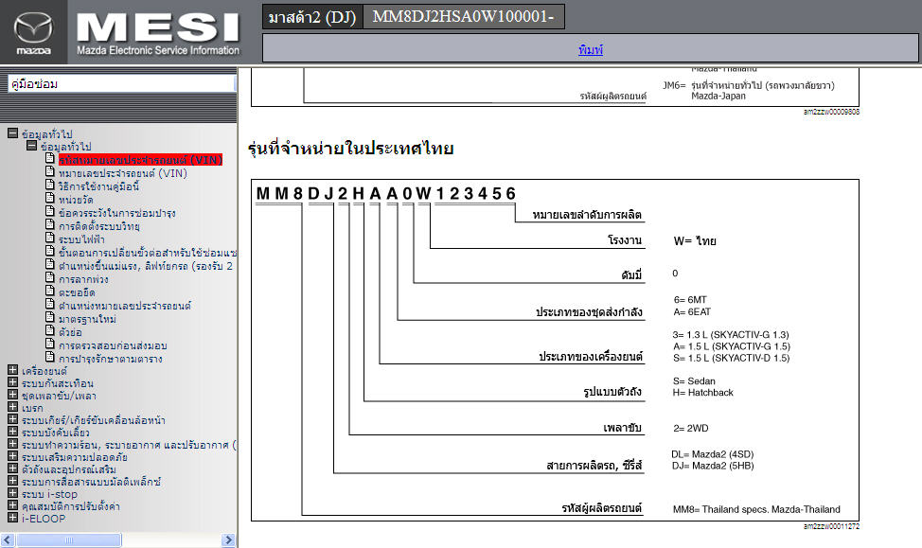Screen dimensions: 922x548
Task: Collapse the top-level ข้อมูลทั่วไป node
Action: pos(13,133)
